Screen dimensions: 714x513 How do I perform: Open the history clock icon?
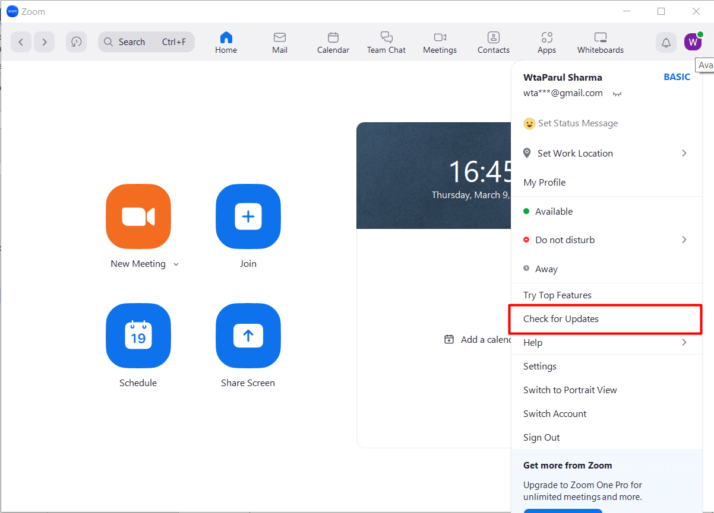coord(76,42)
